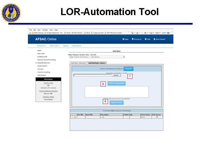Open the Tools dropdown in command bar

[x=164, y=33]
